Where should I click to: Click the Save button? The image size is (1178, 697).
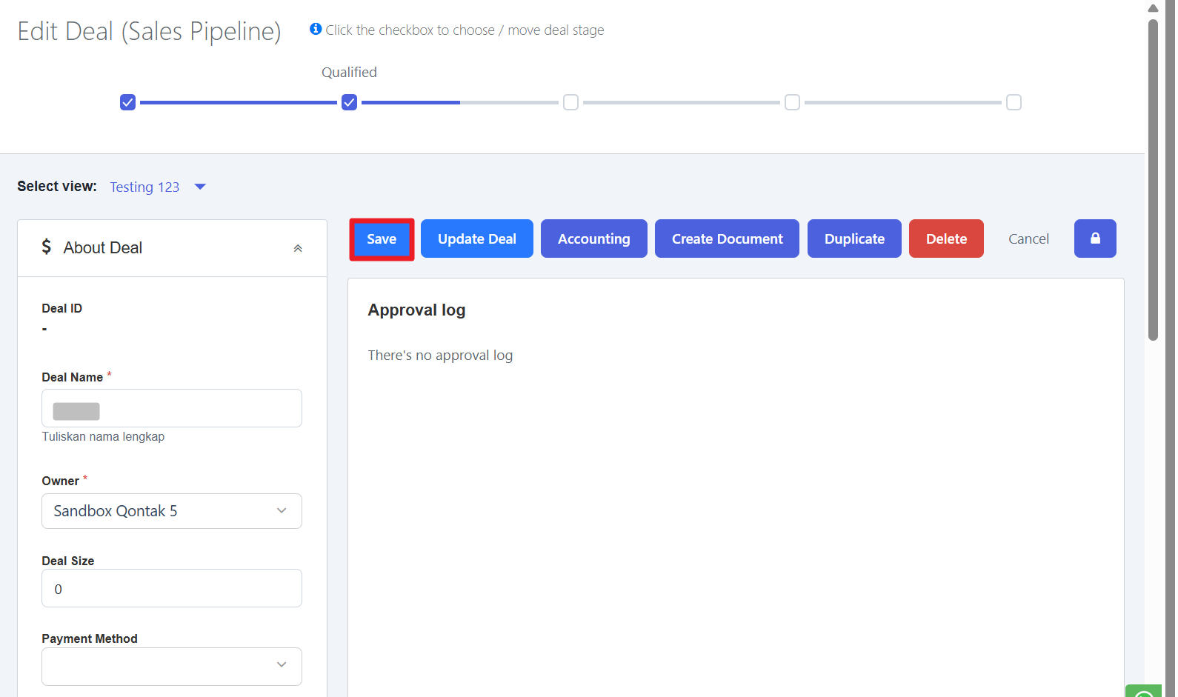(382, 239)
